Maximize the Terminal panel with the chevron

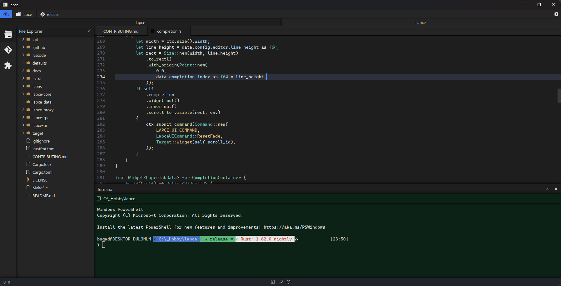point(547,189)
